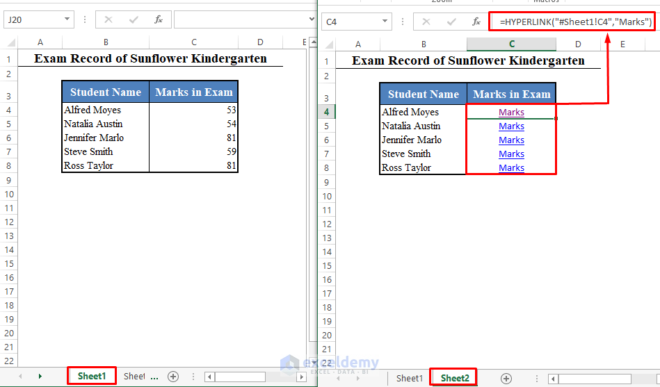
Task: Click the checkmark enter icon in the left formula bar
Action: coord(134,19)
